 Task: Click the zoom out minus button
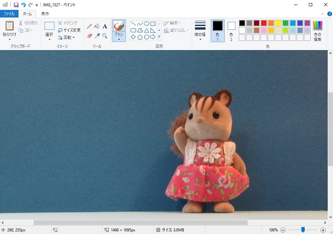(283, 230)
